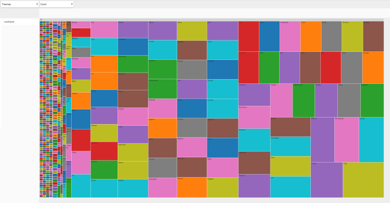The image size is (390, 203).
Task: Select the Taylor treemap cell
Action: (x=162, y=30)
